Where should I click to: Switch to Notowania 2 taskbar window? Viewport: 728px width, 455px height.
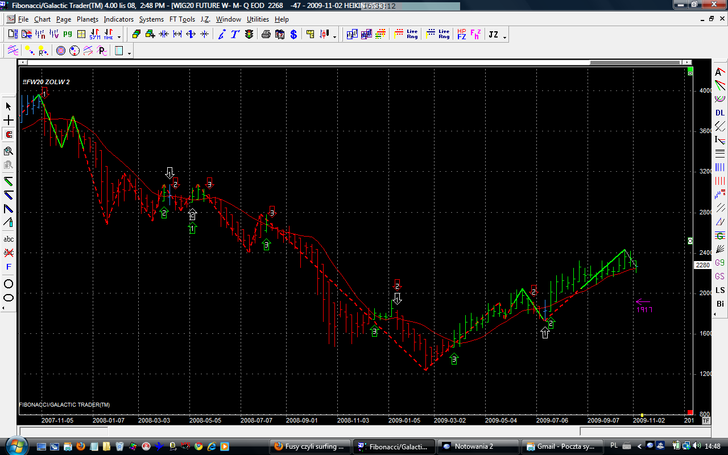479,446
